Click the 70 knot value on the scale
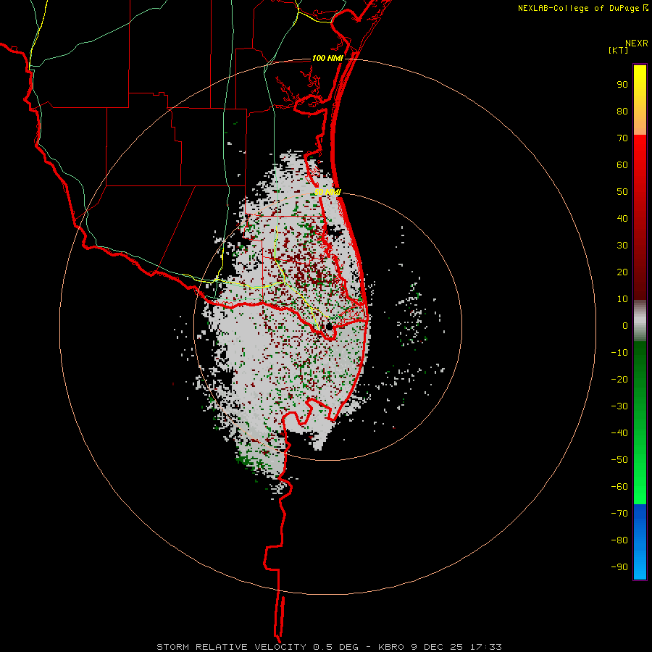Screen dimensions: 652x652 point(622,138)
